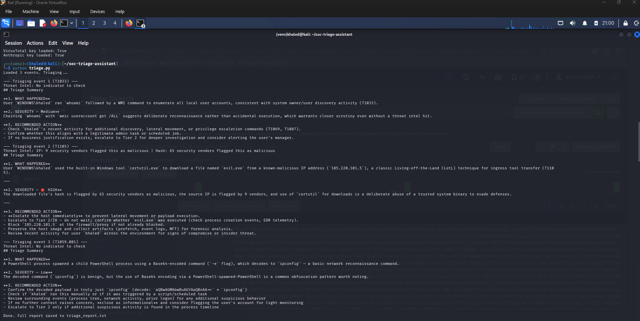Open the network connection tray icon
Viewport: 640px width, 321px height.
pyautogui.click(x=561, y=23)
